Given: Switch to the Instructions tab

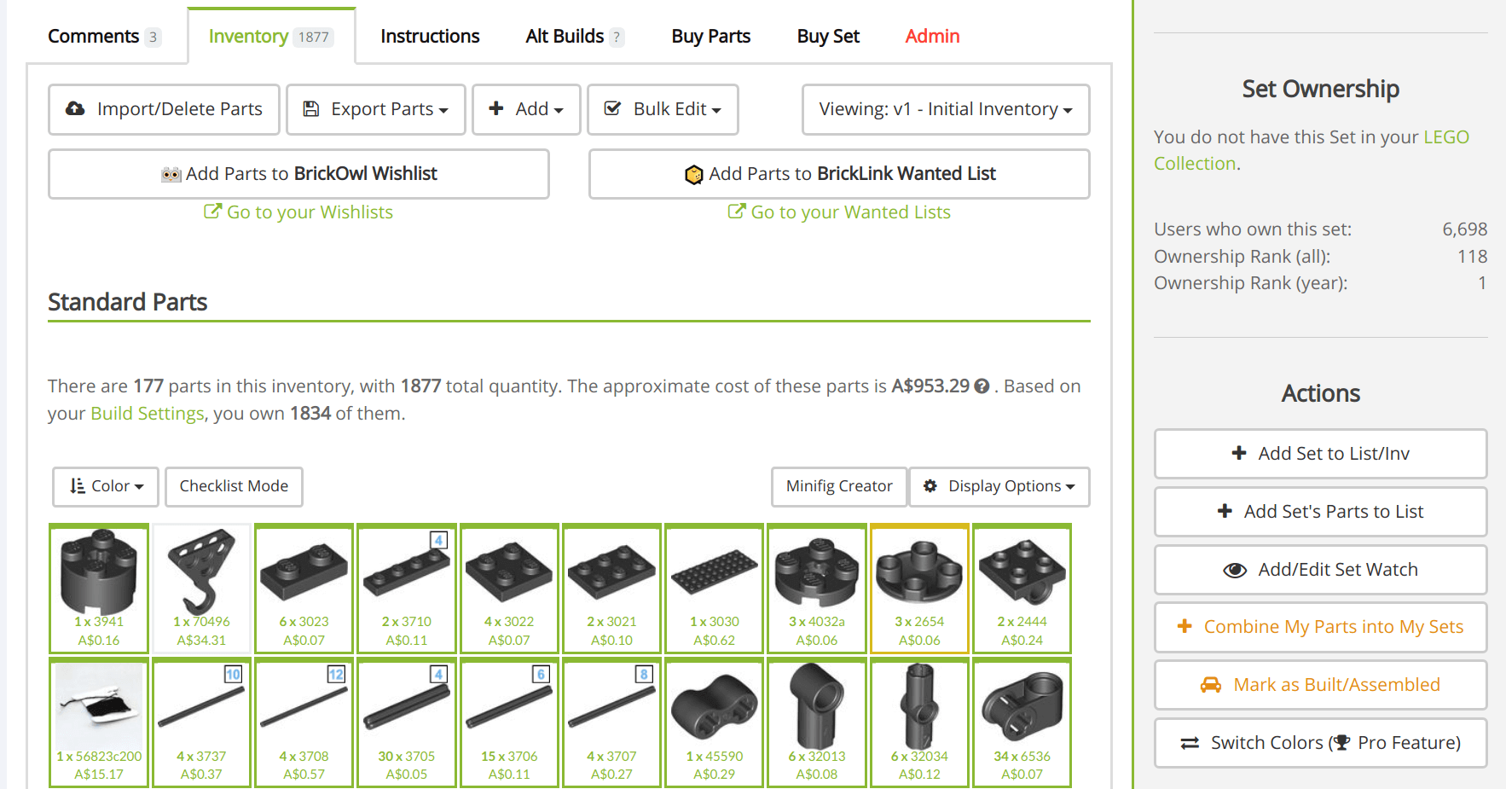Looking at the screenshot, I should coord(430,36).
